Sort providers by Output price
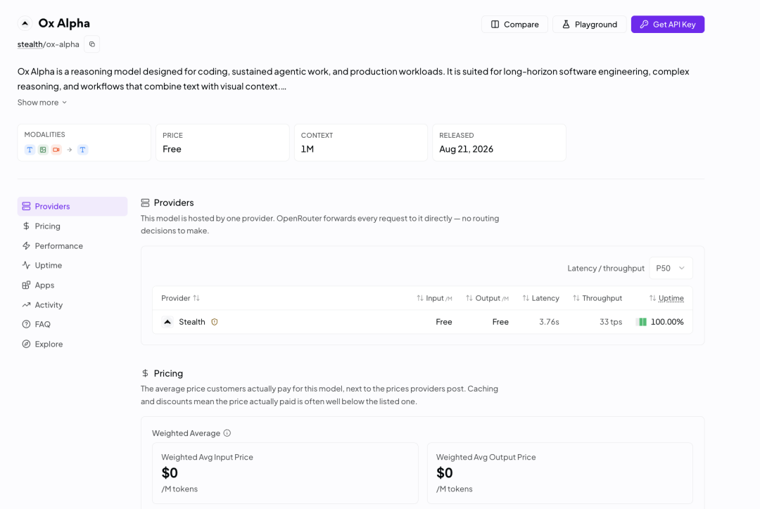 (487, 298)
